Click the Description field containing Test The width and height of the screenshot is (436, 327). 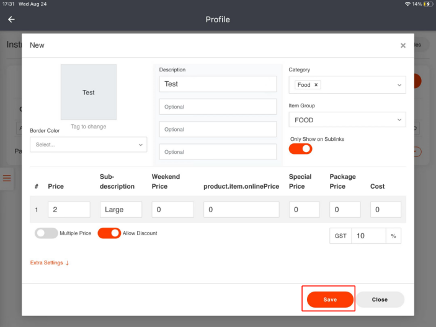[x=218, y=84]
